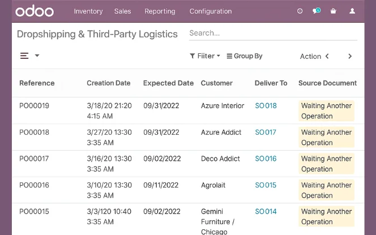Open the chat messages icon
Screen dimensions: 376x235
(317, 11)
